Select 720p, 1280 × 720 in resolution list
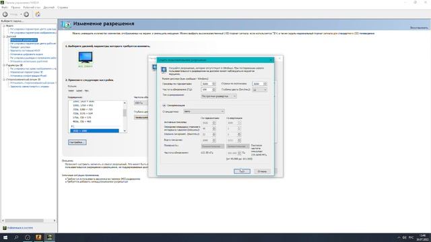 (83, 109)
